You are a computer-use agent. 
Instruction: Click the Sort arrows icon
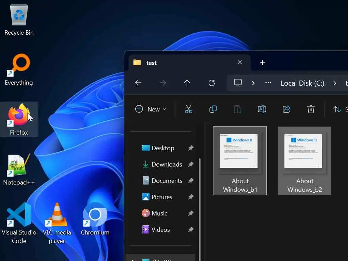[337, 109]
